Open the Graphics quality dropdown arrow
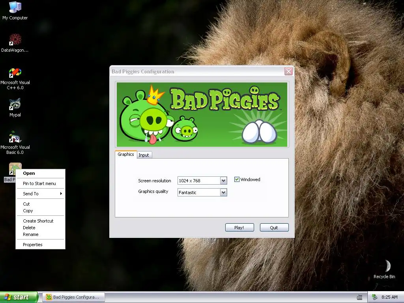The height and width of the screenshot is (303, 404). 223,193
